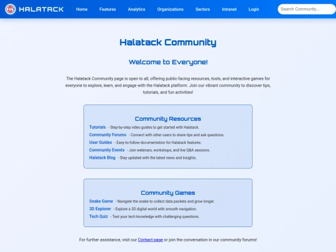Open the Sectors nav item

[x=203, y=9]
